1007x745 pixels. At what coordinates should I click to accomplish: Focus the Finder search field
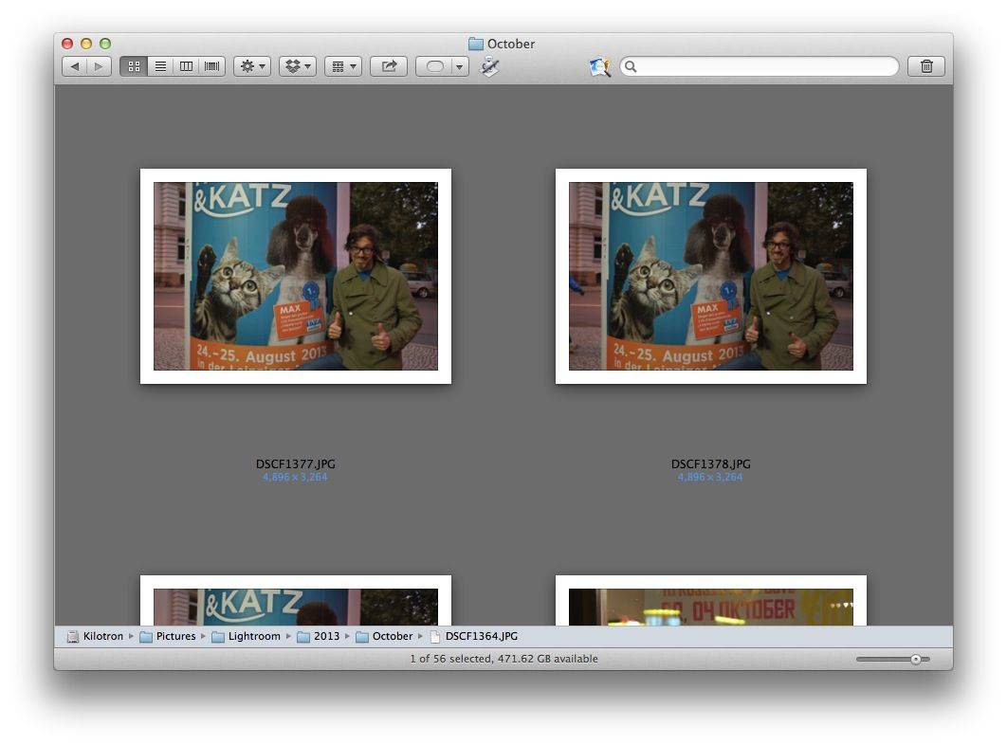coord(763,66)
